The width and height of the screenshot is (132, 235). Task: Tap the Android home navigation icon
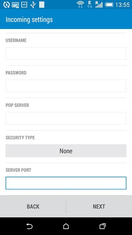click(66, 226)
